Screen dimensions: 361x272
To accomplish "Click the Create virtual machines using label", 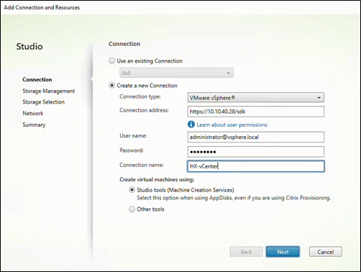I will tap(157, 179).
